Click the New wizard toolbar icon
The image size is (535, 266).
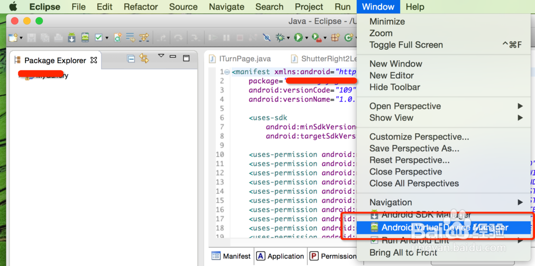pyautogui.click(x=12, y=37)
